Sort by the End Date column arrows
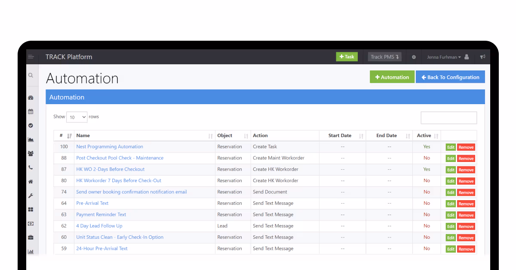Screen dimensions: 516x270 408,136
